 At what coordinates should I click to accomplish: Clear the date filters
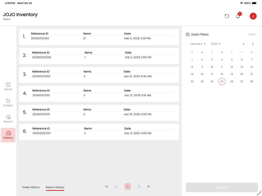252,34
